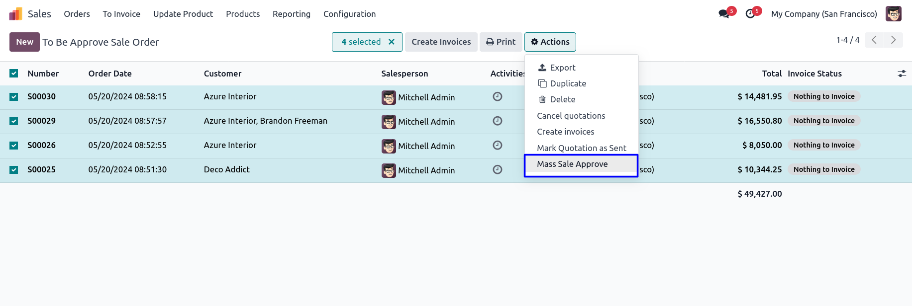
Task: Click the Sales app logo icon
Action: click(x=15, y=14)
